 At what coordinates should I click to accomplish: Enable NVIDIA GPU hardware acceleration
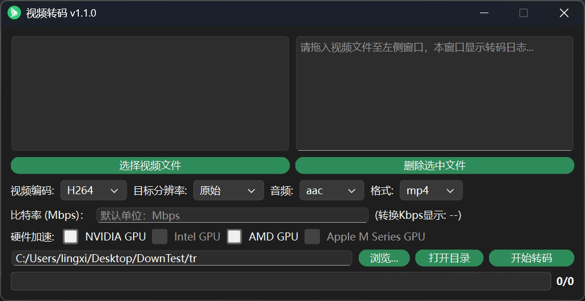[x=70, y=236]
